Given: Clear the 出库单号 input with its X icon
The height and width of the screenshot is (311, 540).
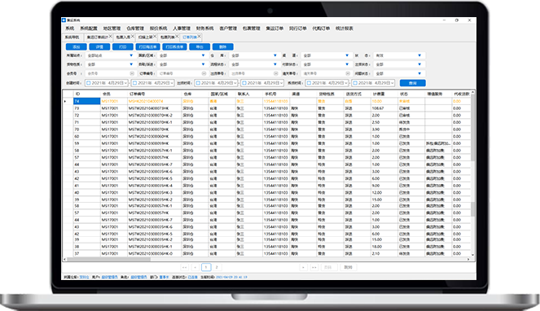Looking at the screenshot, I should pyautogui.click(x=276, y=73).
